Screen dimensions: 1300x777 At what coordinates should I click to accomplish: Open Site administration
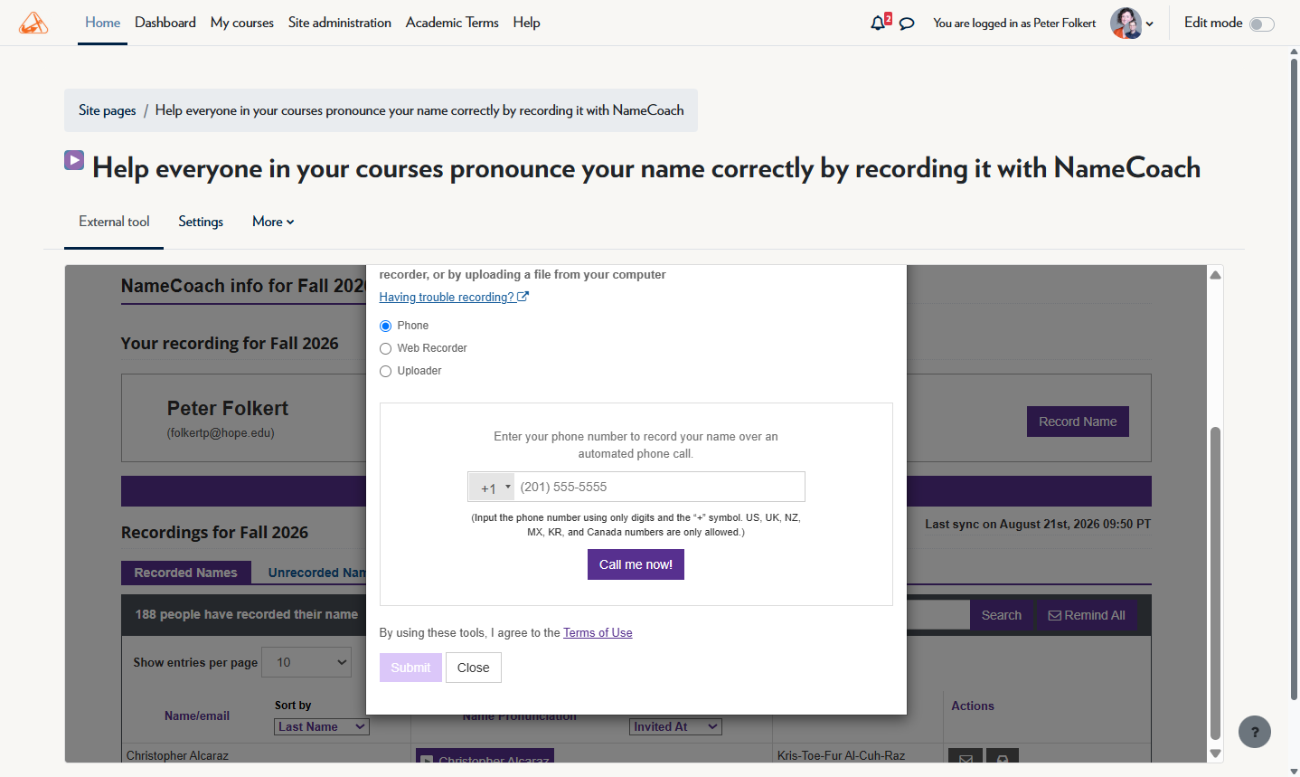click(340, 23)
